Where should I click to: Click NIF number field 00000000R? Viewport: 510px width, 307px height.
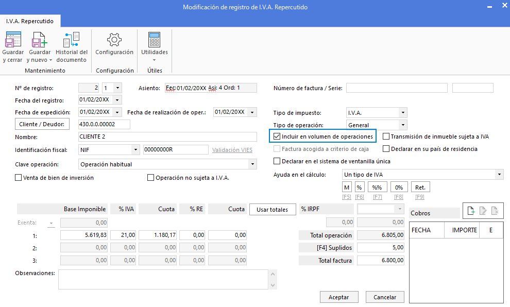click(176, 149)
